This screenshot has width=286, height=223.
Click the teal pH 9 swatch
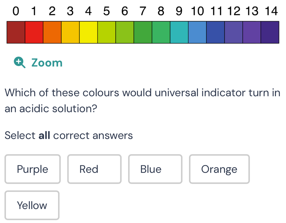[x=179, y=32]
